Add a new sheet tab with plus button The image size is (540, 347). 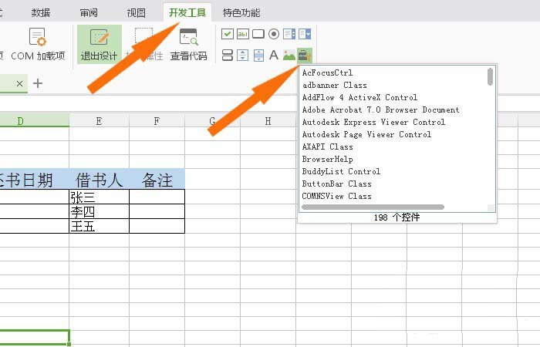point(37,83)
